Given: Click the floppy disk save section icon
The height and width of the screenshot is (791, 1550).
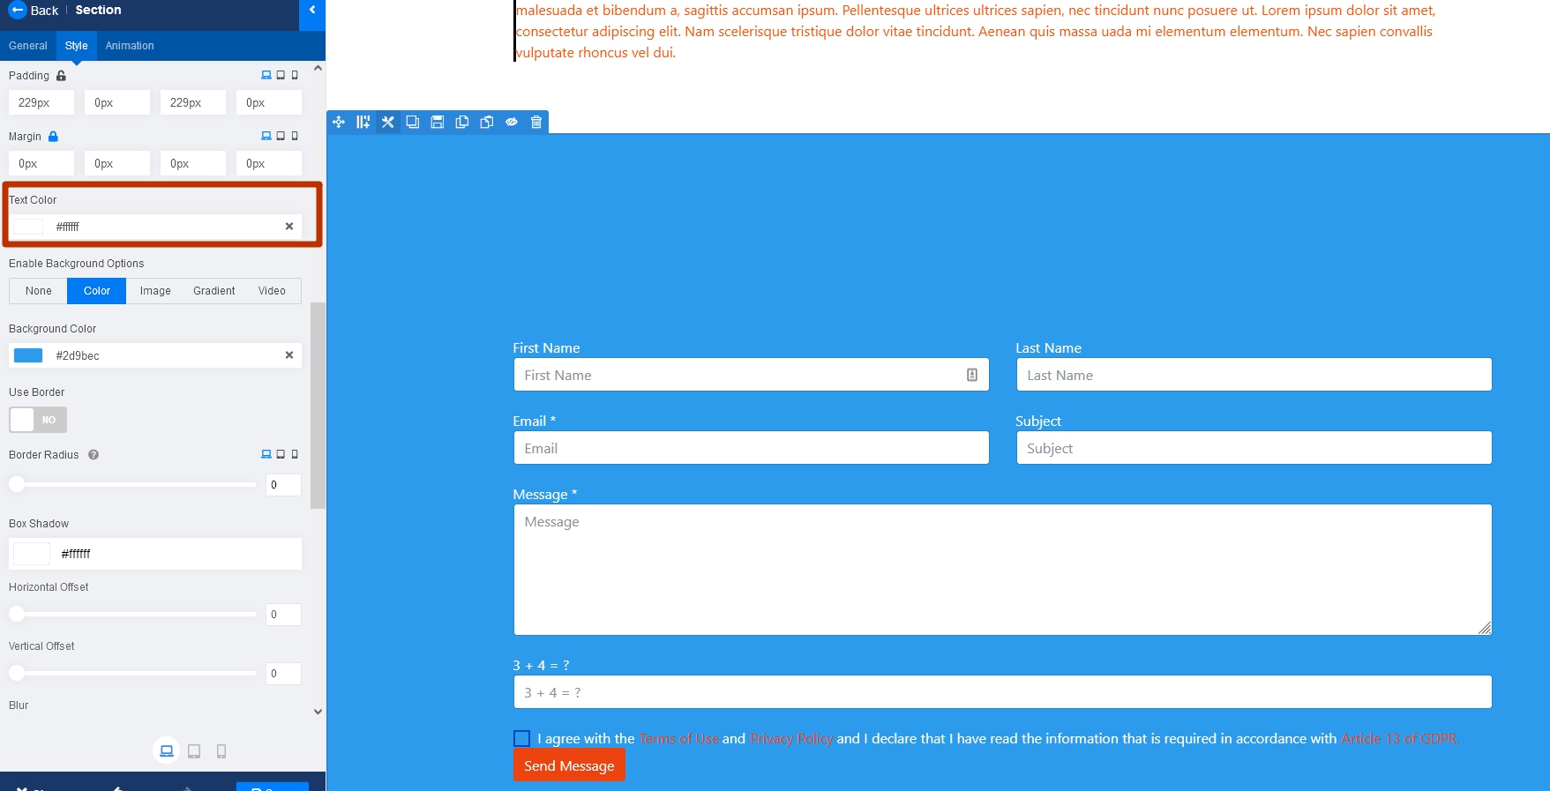Looking at the screenshot, I should [x=437, y=123].
